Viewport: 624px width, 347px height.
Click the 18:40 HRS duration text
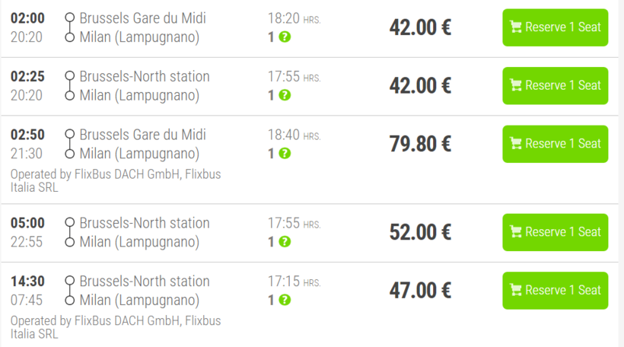click(x=294, y=135)
